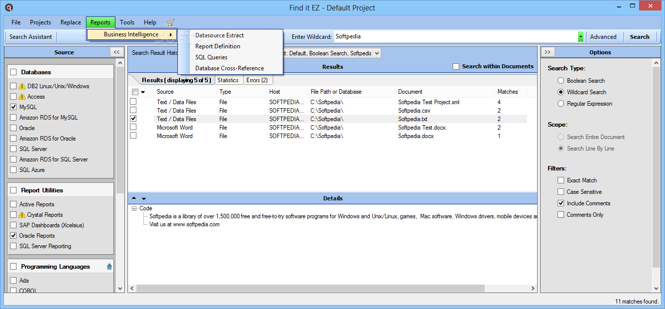Open the Replace menu

tap(70, 22)
